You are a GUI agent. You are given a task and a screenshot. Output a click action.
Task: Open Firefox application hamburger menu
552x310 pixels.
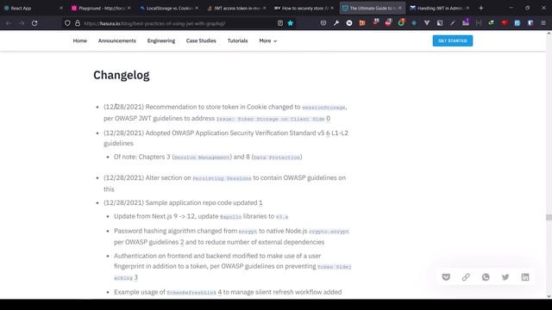pos(543,23)
